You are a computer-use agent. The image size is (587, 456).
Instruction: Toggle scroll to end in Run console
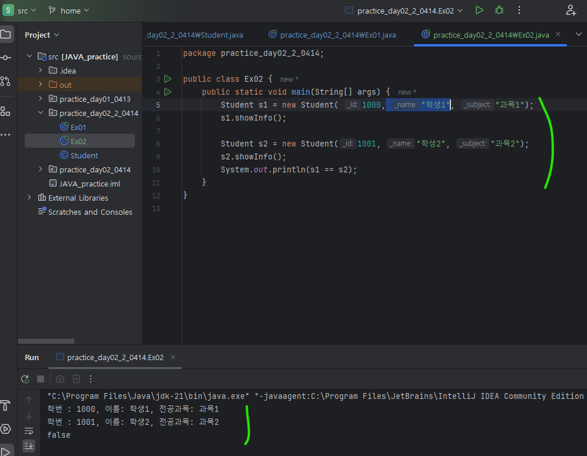(x=29, y=445)
